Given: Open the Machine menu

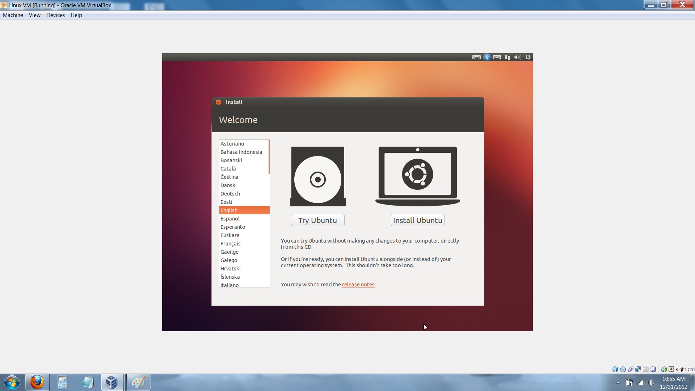Looking at the screenshot, I should (13, 15).
